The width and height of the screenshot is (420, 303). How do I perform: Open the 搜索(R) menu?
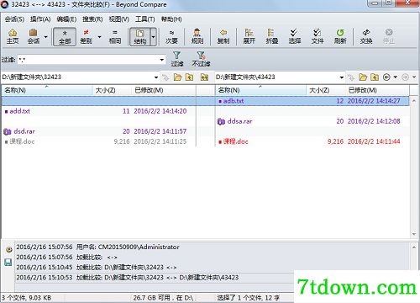click(92, 19)
